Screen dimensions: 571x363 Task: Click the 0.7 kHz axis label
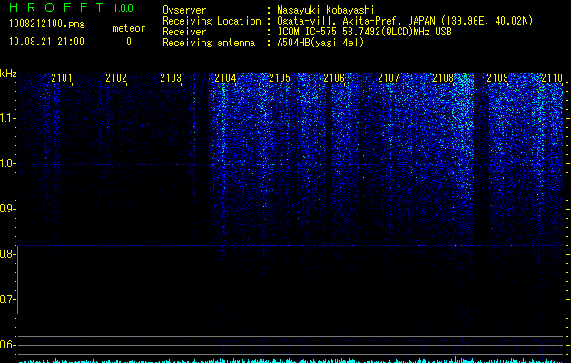pos(7,299)
